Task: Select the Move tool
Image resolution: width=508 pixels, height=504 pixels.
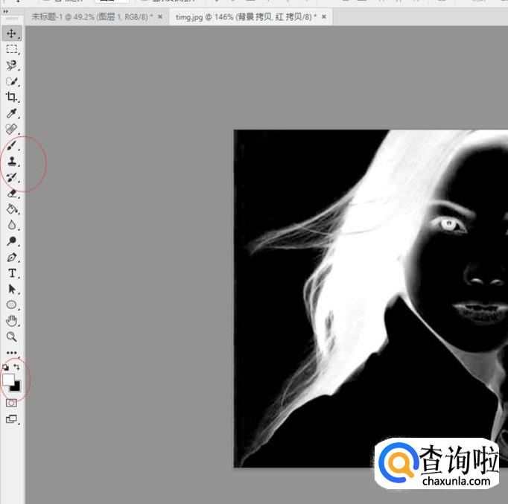Action: click(12, 34)
